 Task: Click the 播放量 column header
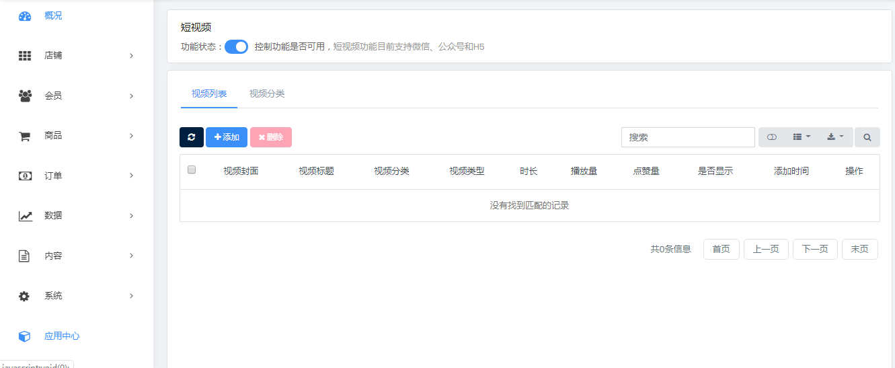(x=584, y=172)
